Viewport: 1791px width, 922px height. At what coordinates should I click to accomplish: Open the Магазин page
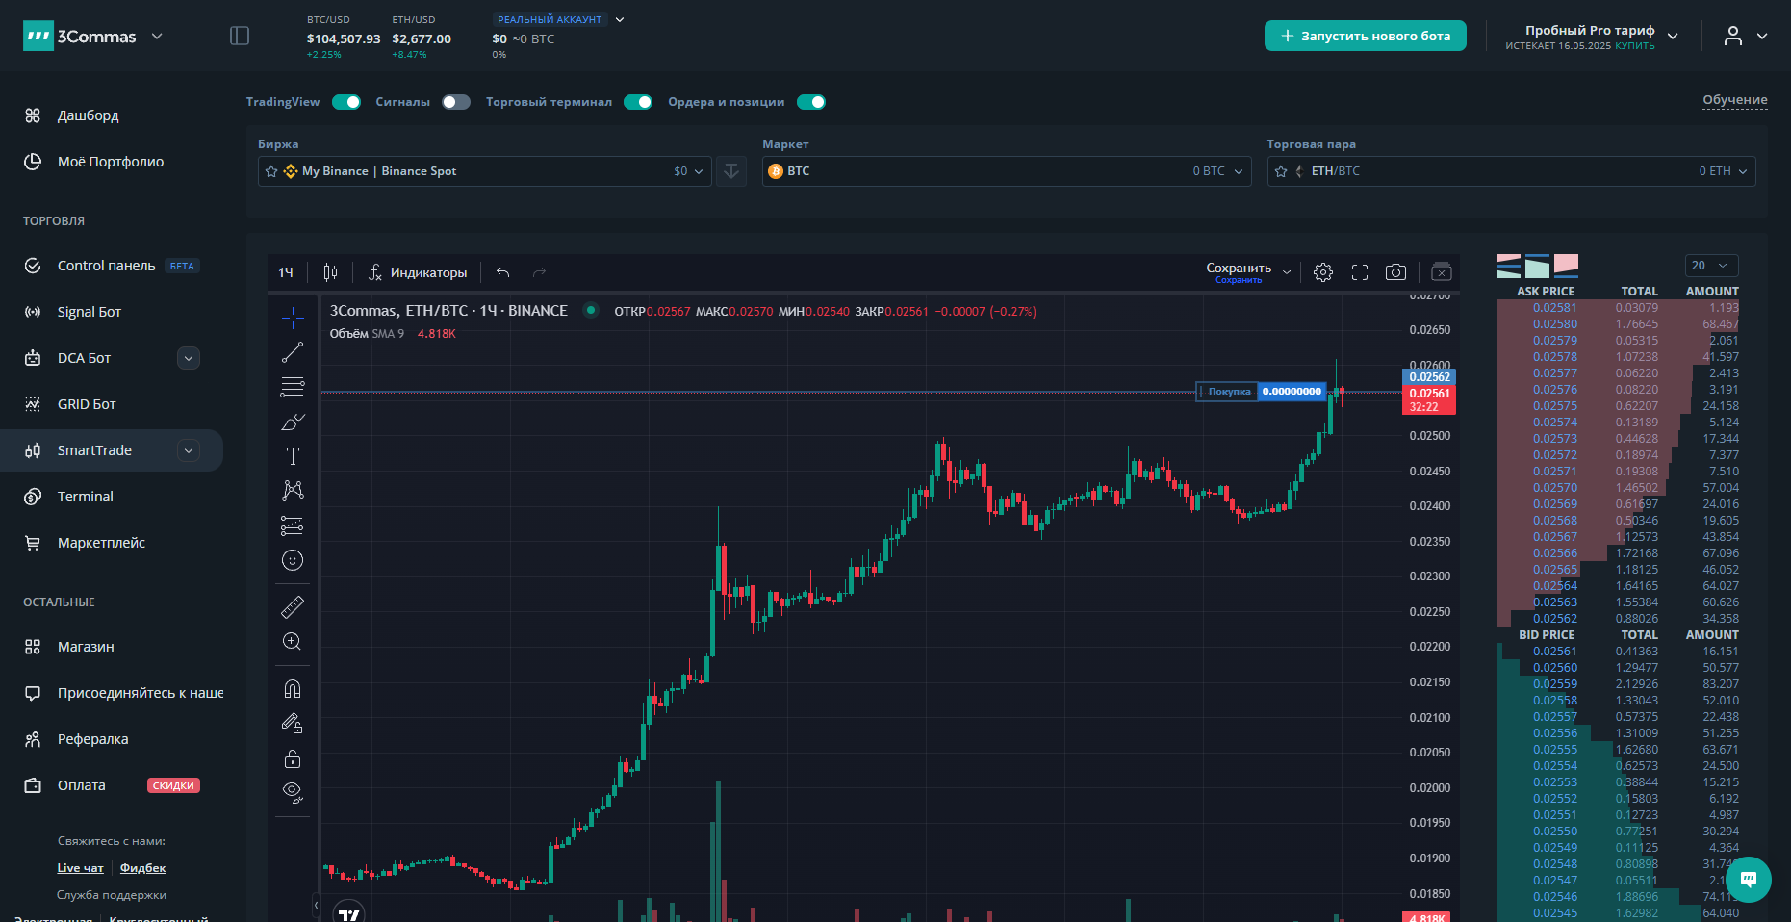(86, 647)
